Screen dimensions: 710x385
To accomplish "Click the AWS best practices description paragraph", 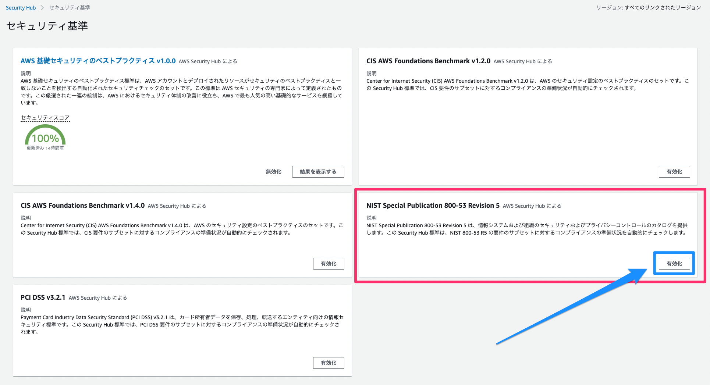I will click(x=182, y=92).
